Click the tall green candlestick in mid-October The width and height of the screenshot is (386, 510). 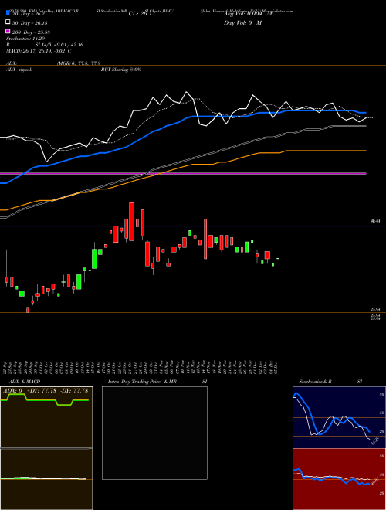point(94,259)
